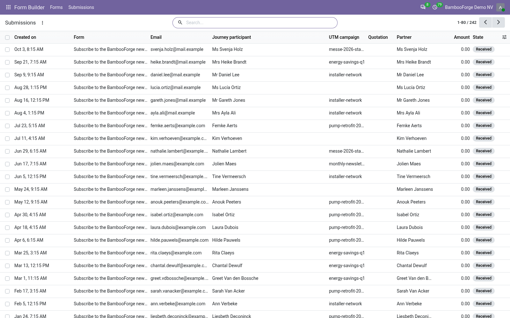Sort by State column header
510x318 pixels.
tap(478, 37)
